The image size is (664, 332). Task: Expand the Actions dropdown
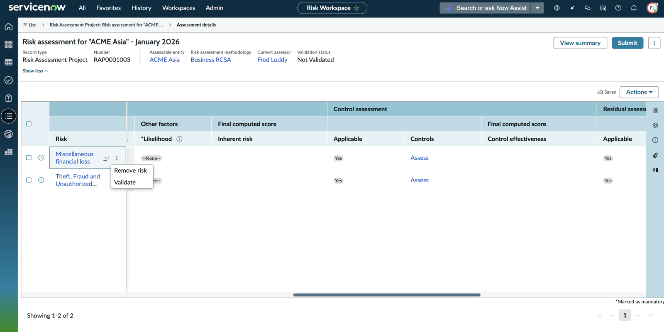pos(639,92)
